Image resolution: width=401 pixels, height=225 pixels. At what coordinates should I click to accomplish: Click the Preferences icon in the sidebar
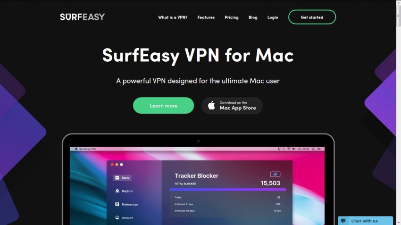pos(117,204)
